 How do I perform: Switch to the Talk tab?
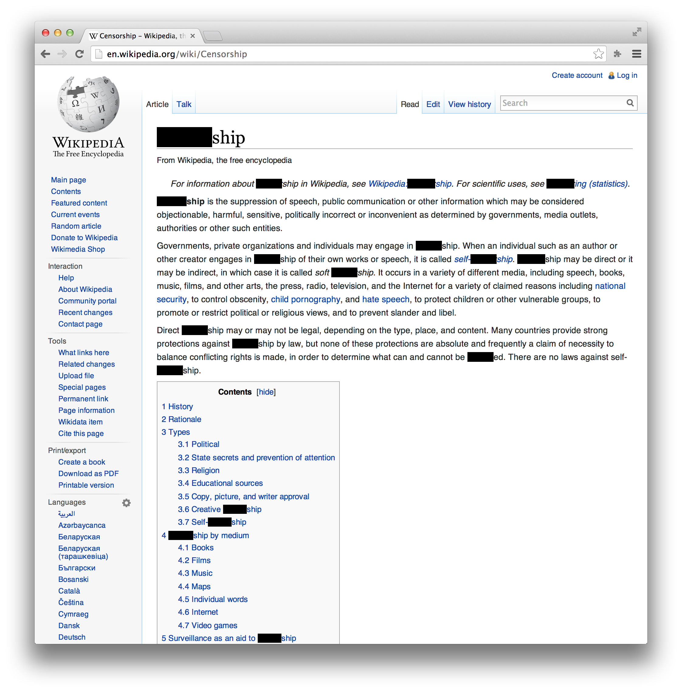pyautogui.click(x=184, y=104)
